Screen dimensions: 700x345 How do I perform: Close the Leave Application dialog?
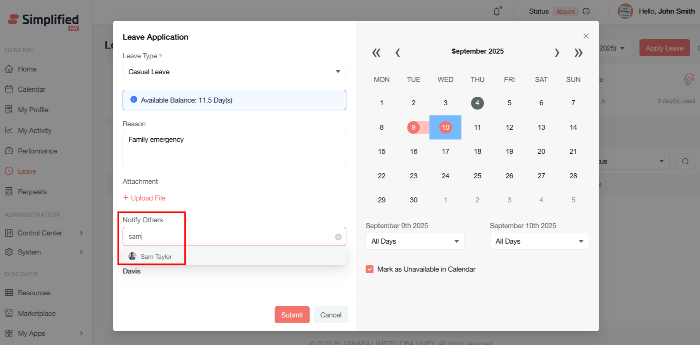(x=586, y=36)
